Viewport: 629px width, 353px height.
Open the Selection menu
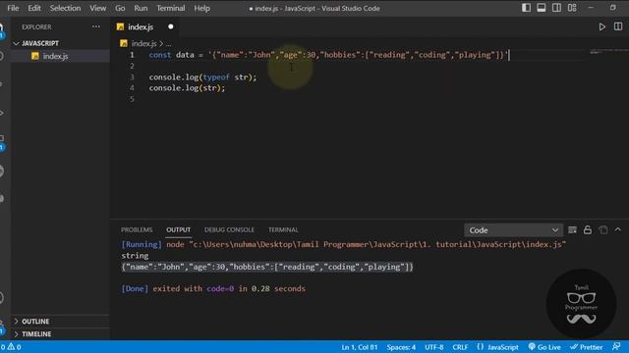[65, 8]
